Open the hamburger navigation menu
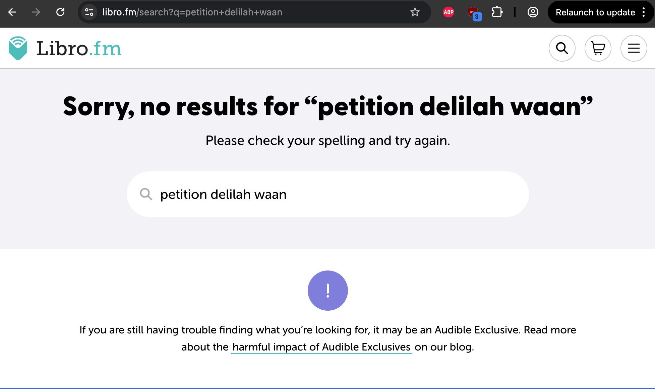This screenshot has height=389, width=655. [634, 49]
